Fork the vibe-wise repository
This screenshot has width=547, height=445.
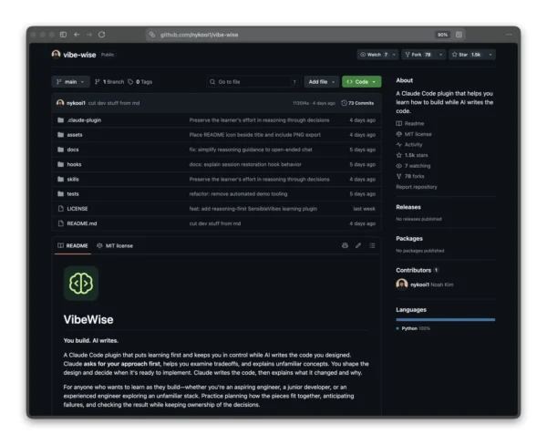(418, 55)
